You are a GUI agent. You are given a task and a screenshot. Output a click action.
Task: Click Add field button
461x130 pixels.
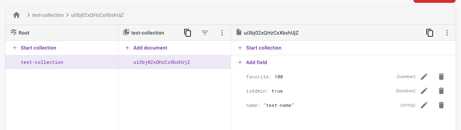click(x=253, y=62)
